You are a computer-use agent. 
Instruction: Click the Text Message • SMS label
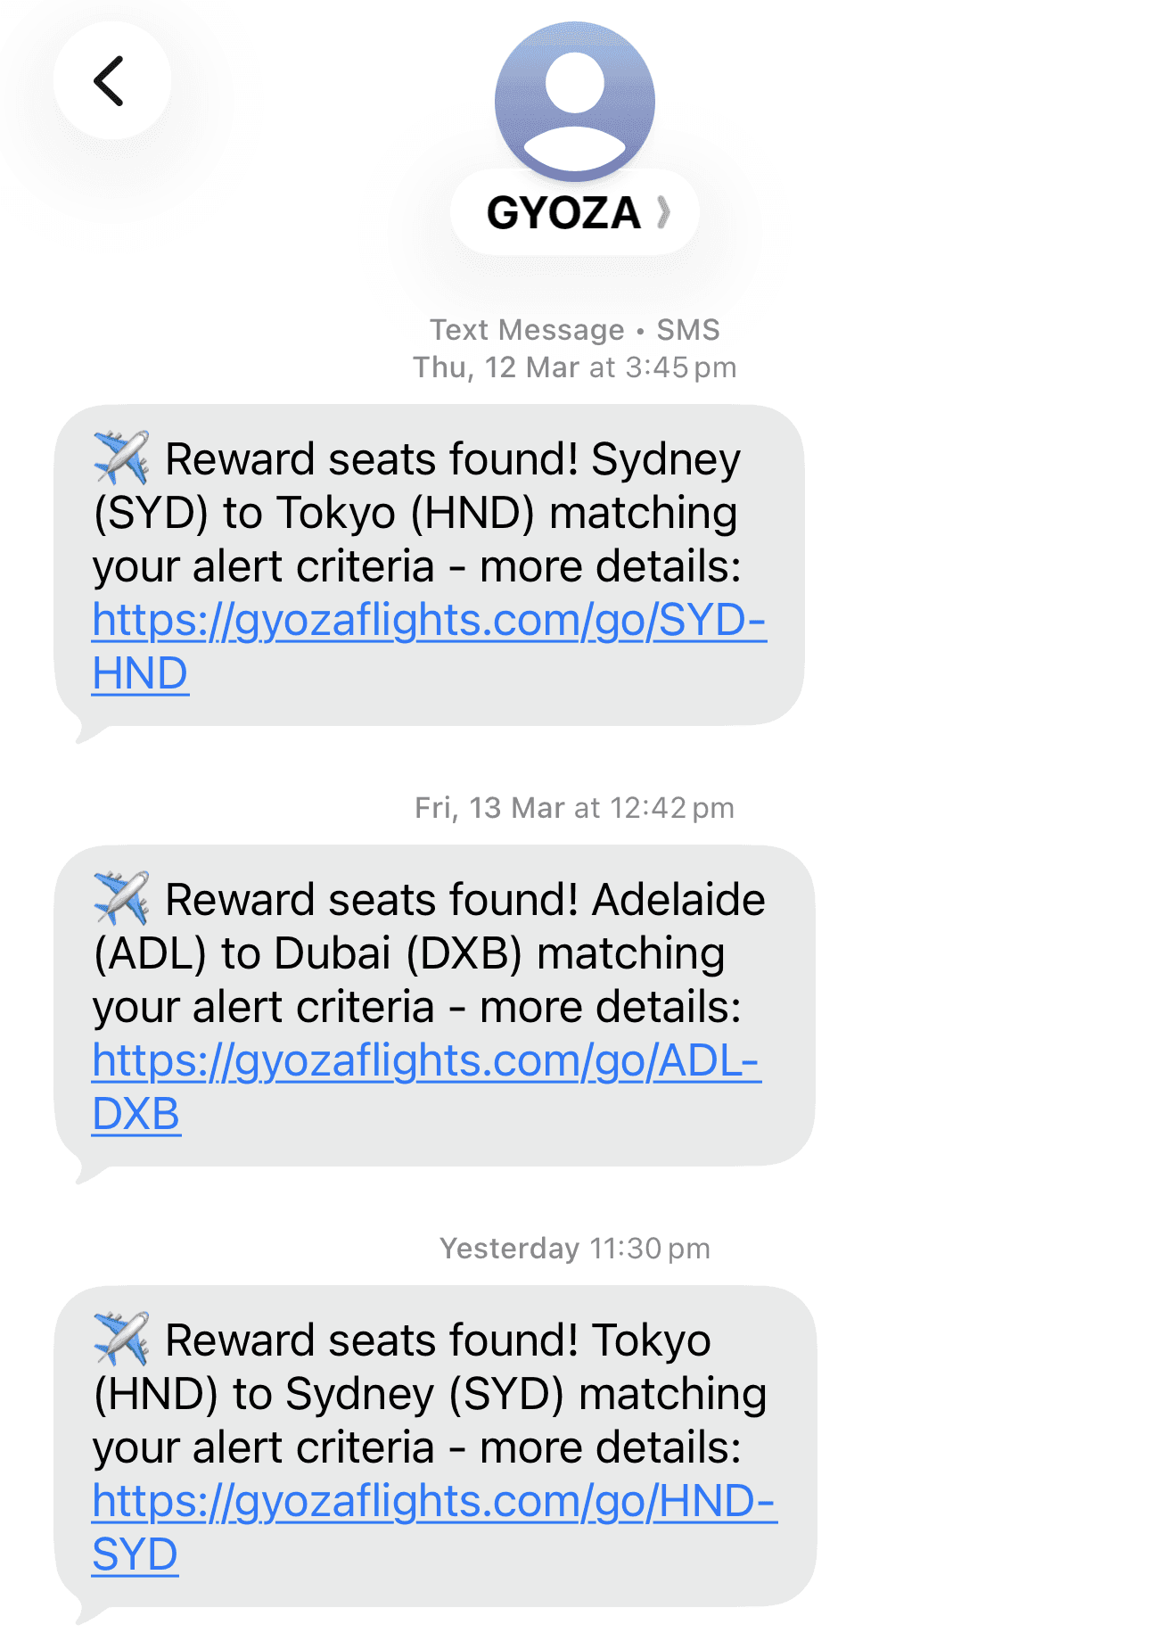click(574, 330)
